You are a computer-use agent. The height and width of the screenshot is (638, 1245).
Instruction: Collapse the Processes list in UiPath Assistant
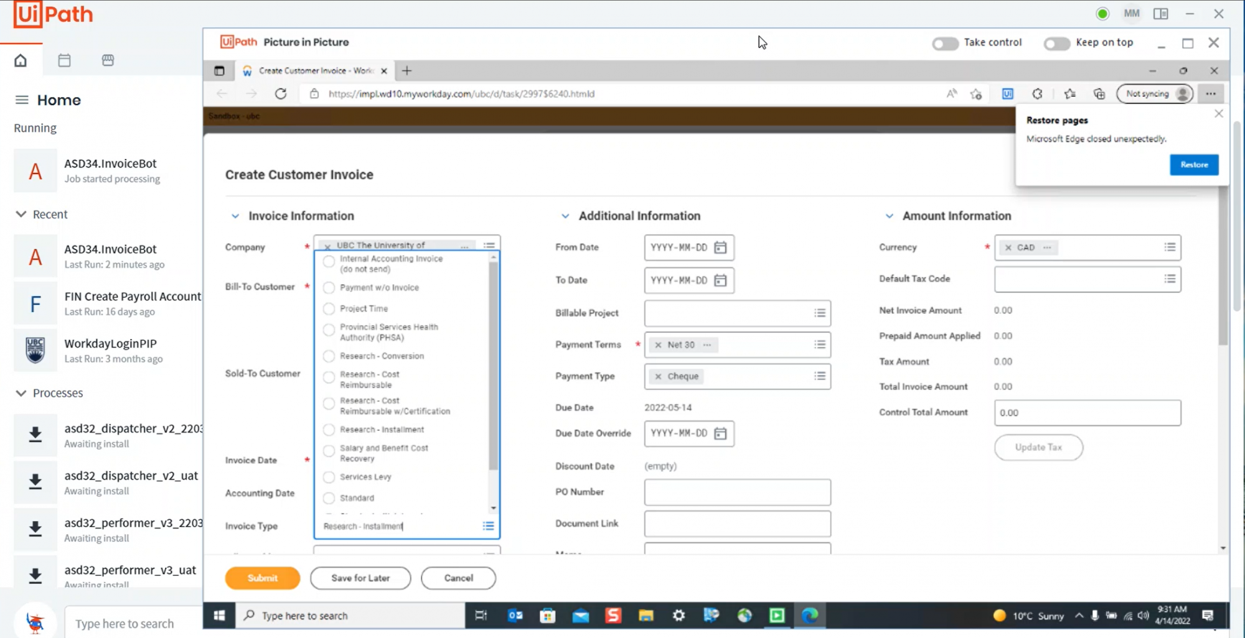point(21,393)
